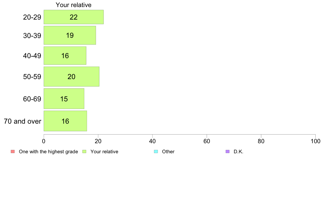Select the 30-39 bar showing 19
The height and width of the screenshot is (200, 323).
[70, 35]
